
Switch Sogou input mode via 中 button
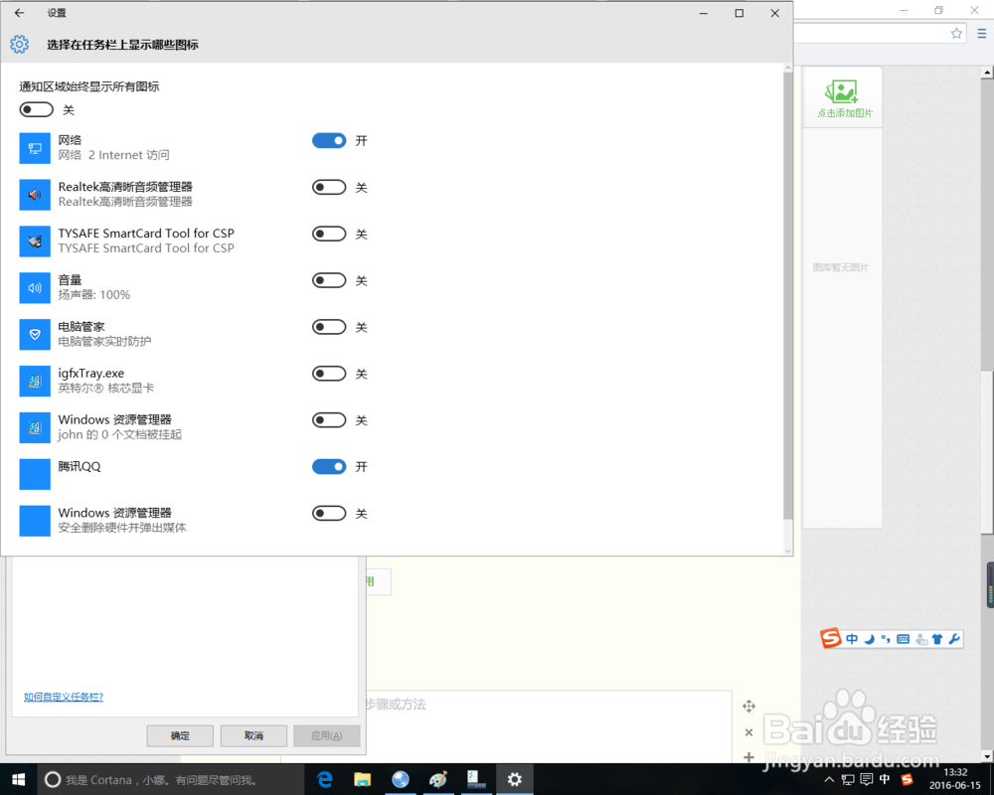852,639
